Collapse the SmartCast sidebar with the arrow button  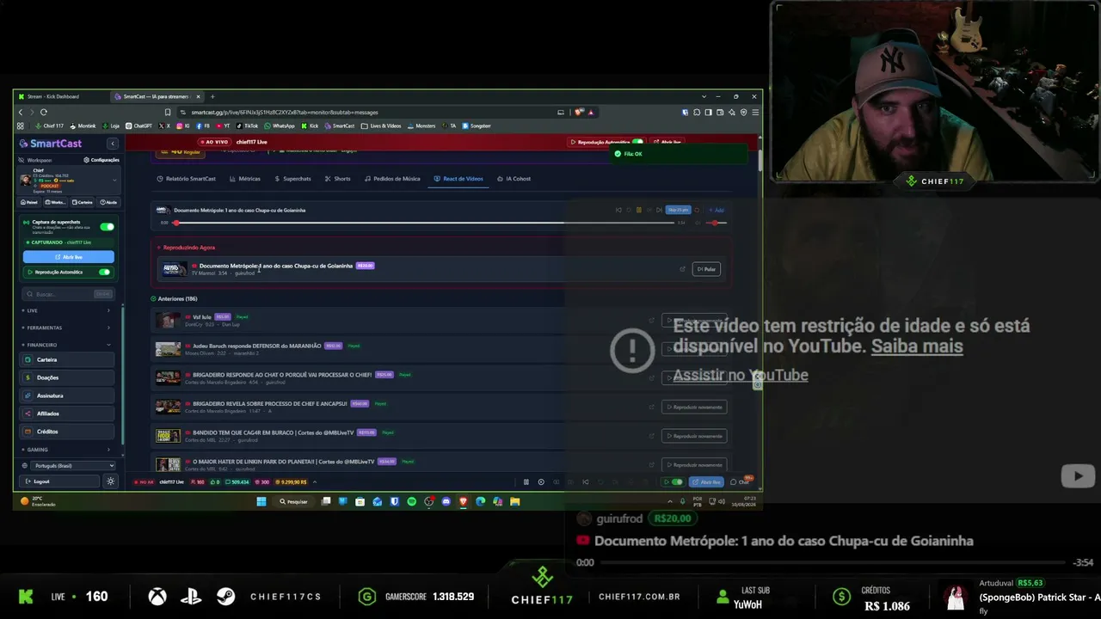point(112,144)
